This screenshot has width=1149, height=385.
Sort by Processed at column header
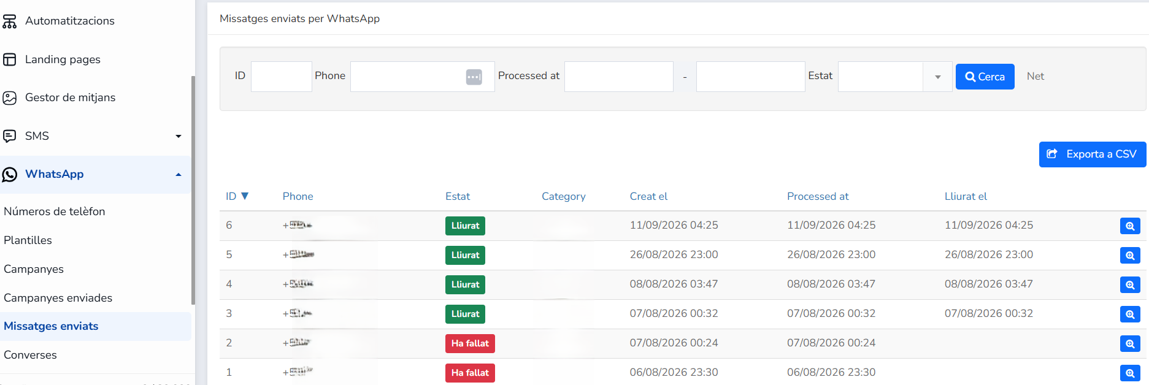[x=818, y=196]
